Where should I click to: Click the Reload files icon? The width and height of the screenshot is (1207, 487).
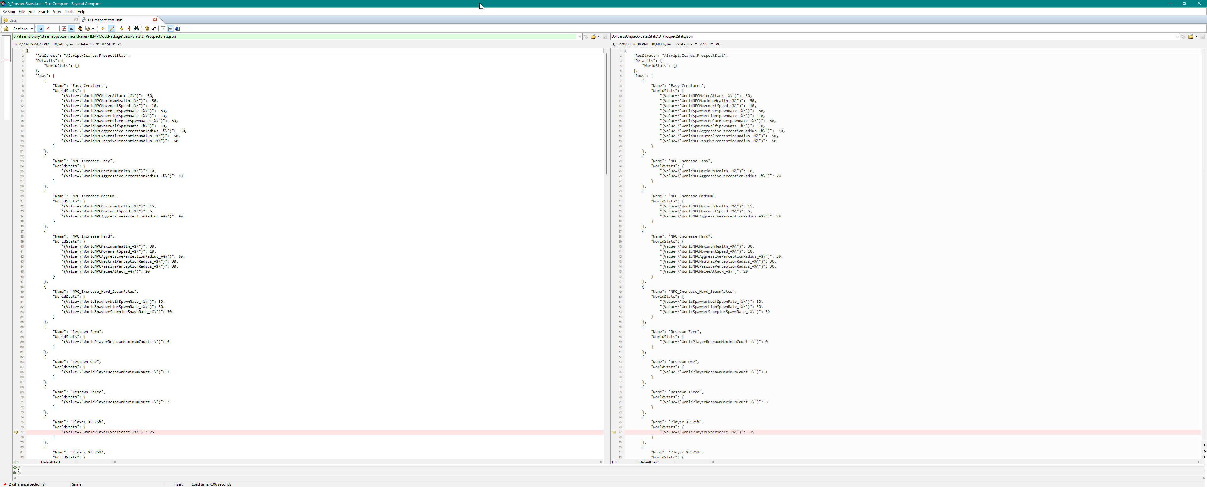coord(154,29)
